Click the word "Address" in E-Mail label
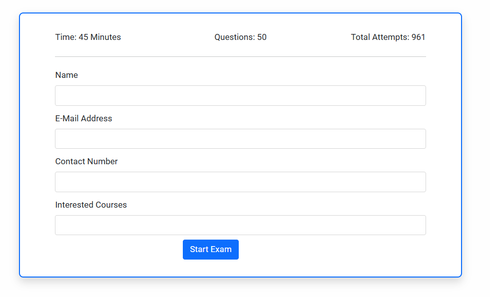The image size is (490, 297). tap(96, 118)
